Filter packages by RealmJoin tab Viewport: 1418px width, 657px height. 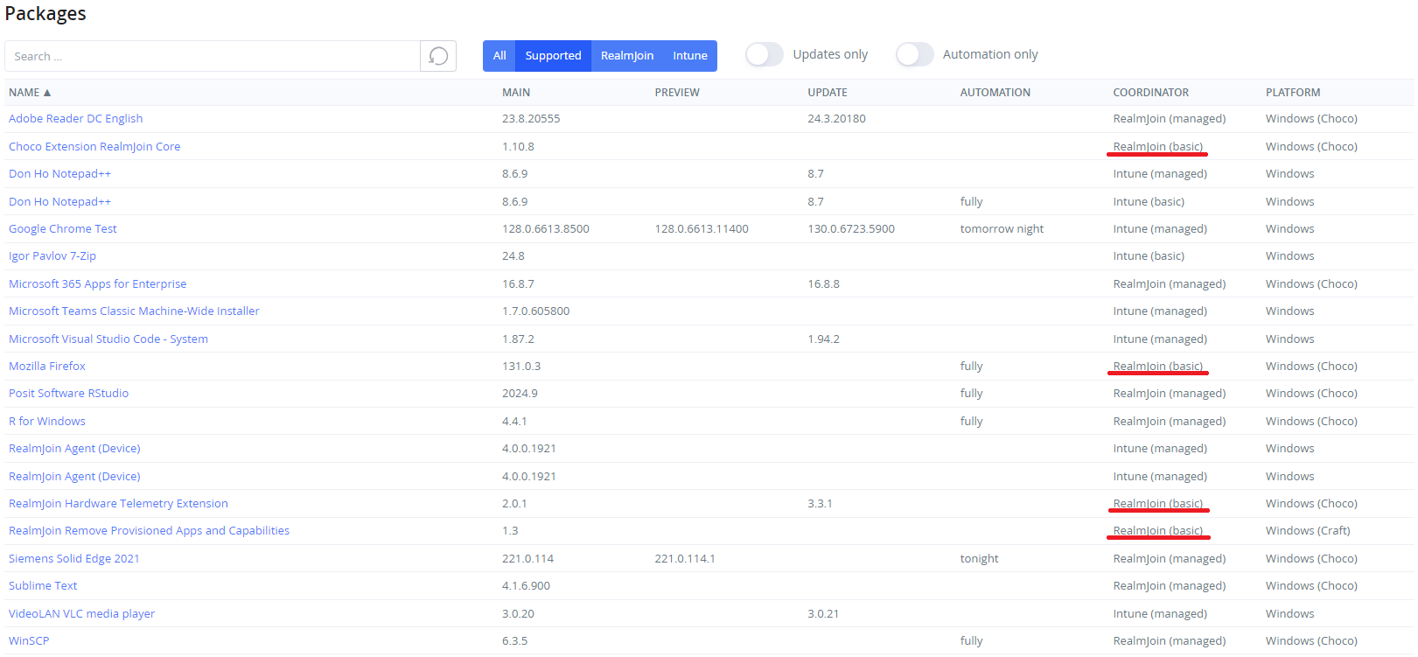(x=626, y=56)
